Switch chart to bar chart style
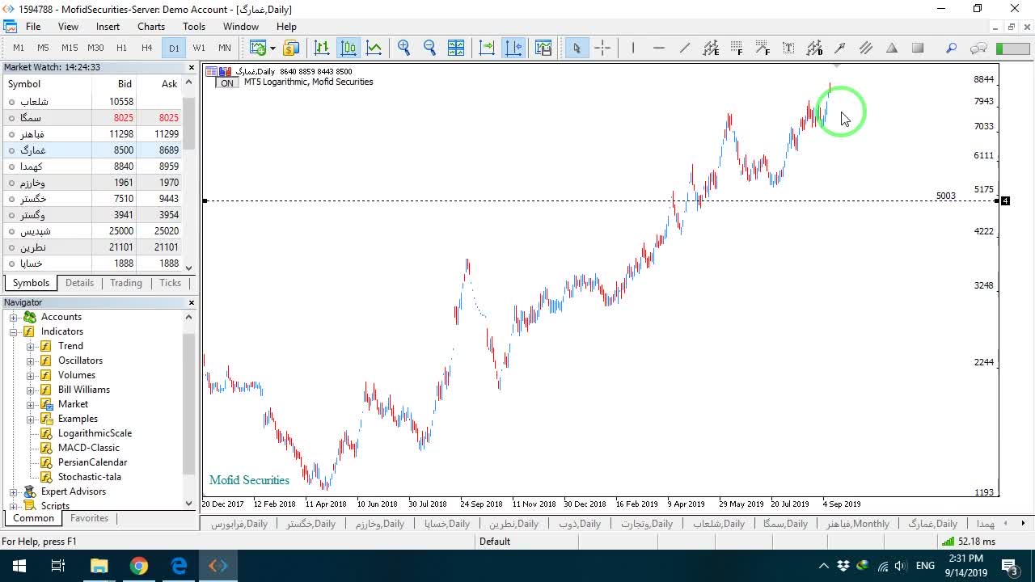The height and width of the screenshot is (582, 1035). [x=322, y=48]
